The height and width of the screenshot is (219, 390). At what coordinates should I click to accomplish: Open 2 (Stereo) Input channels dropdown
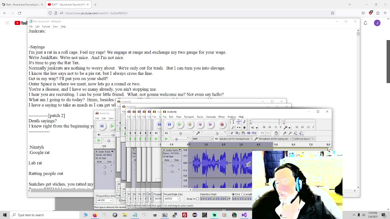(303, 139)
